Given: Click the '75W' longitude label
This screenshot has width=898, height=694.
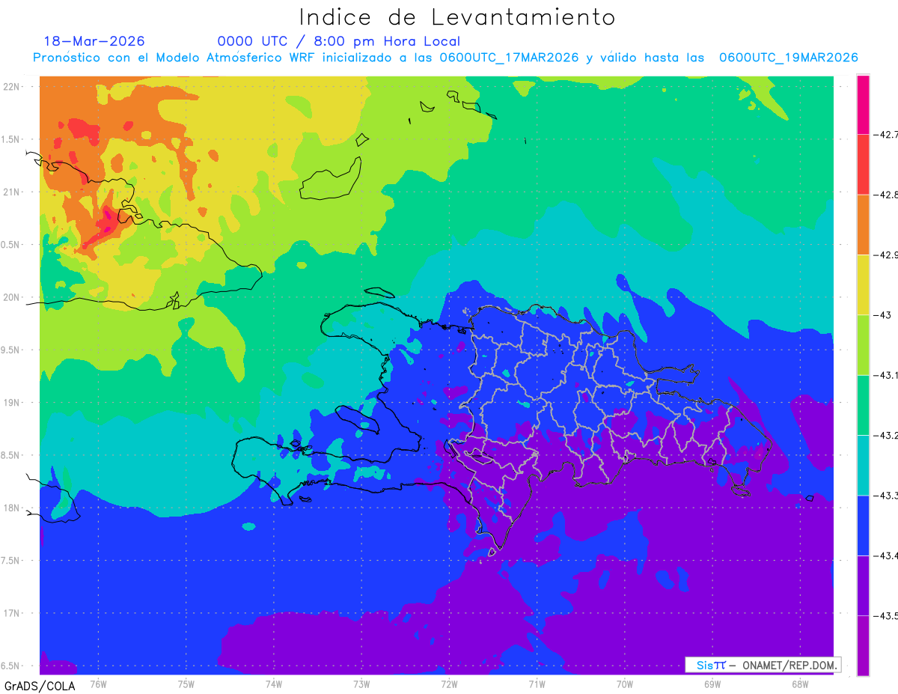Looking at the screenshot, I should click(x=186, y=684).
